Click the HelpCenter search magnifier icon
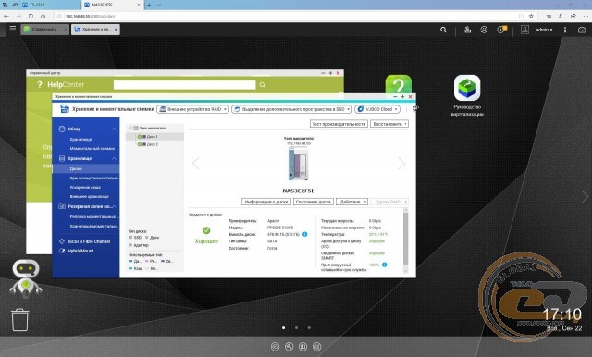Image resolution: width=592 pixels, height=357 pixels. point(263,85)
